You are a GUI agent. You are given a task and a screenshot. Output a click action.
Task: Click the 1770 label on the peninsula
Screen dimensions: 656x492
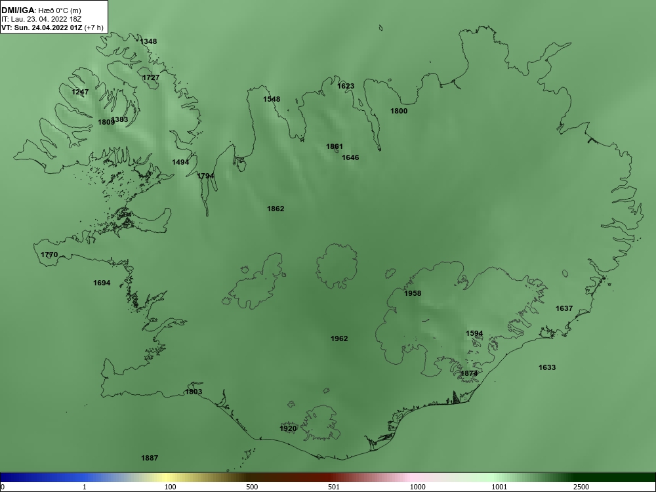(49, 255)
